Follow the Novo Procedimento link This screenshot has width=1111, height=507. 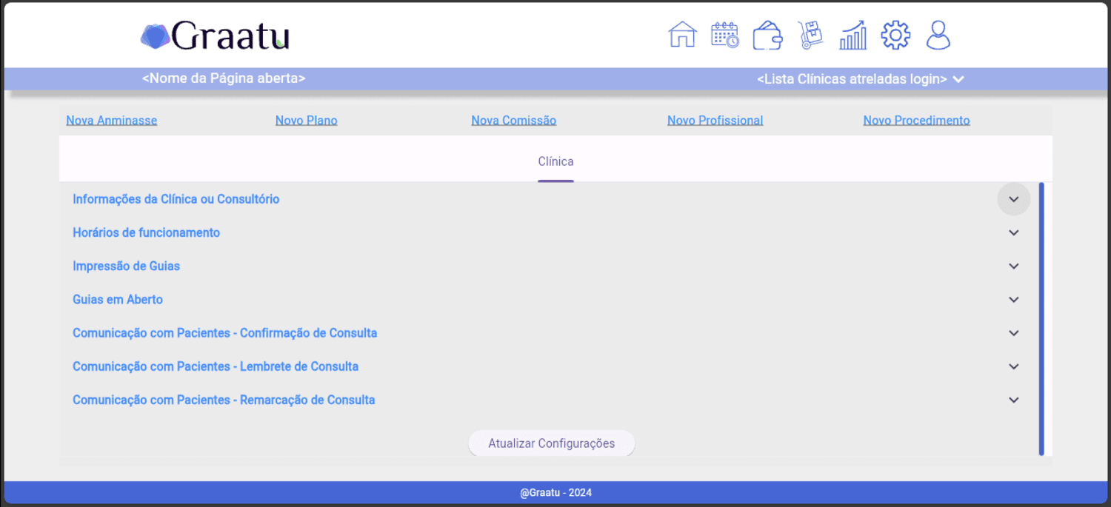917,120
